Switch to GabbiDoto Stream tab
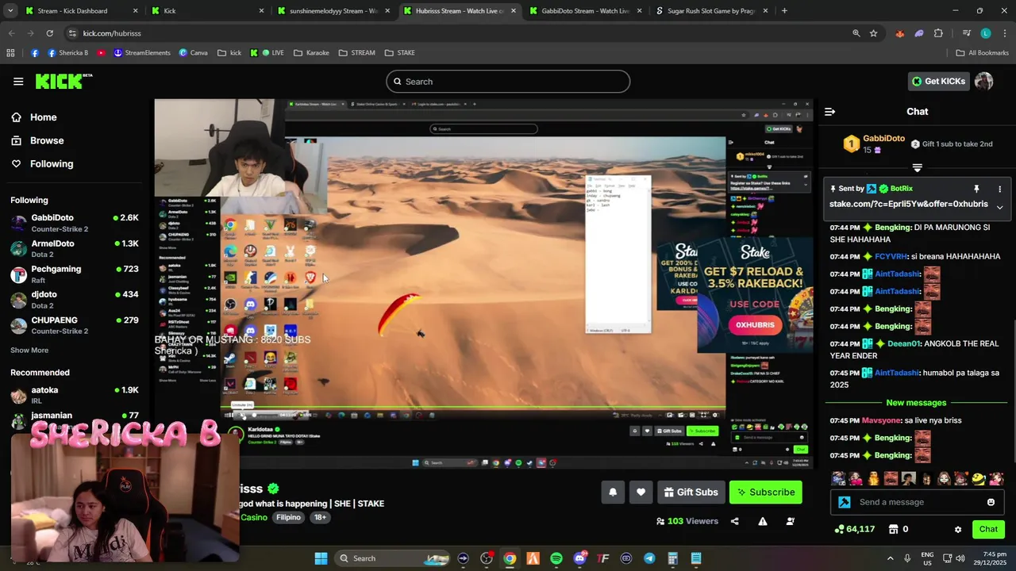Image resolution: width=1016 pixels, height=571 pixels. pos(585,11)
